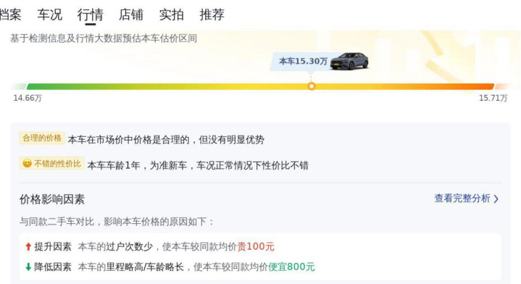The height and width of the screenshot is (284, 521).
Task: Click the 合理的价格 badge
Action: [42, 138]
